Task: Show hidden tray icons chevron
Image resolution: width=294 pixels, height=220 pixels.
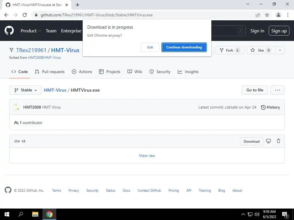Action: coord(243,214)
